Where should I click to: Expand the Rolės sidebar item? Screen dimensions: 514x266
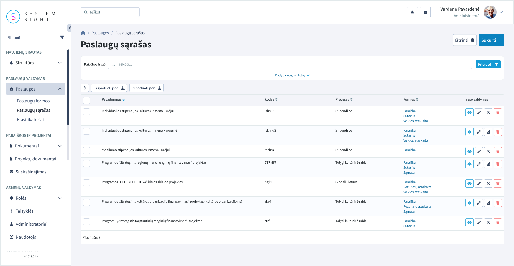36,198
